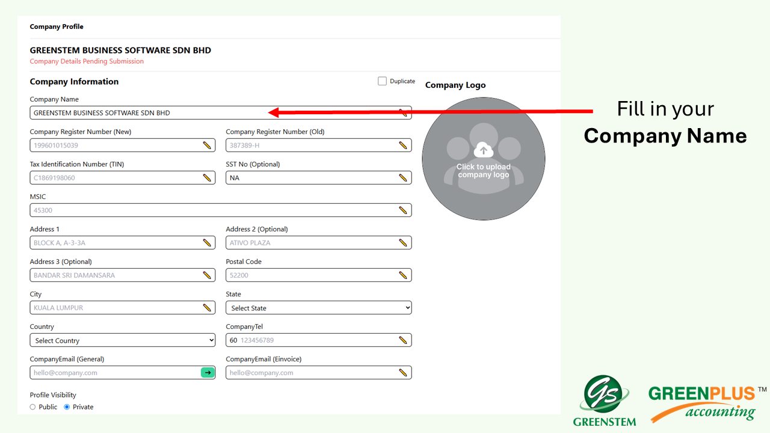Select Private profile visibility
Image resolution: width=770 pixels, height=433 pixels.
pos(67,407)
